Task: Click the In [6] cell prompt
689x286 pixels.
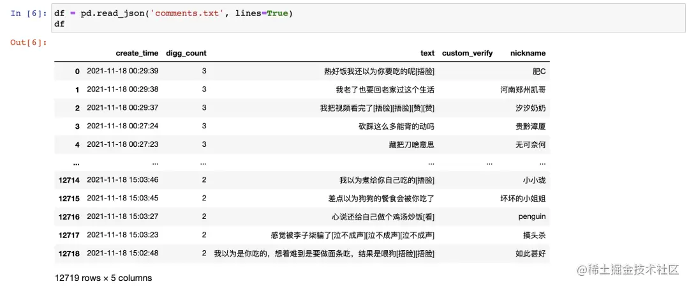Action: (x=29, y=13)
